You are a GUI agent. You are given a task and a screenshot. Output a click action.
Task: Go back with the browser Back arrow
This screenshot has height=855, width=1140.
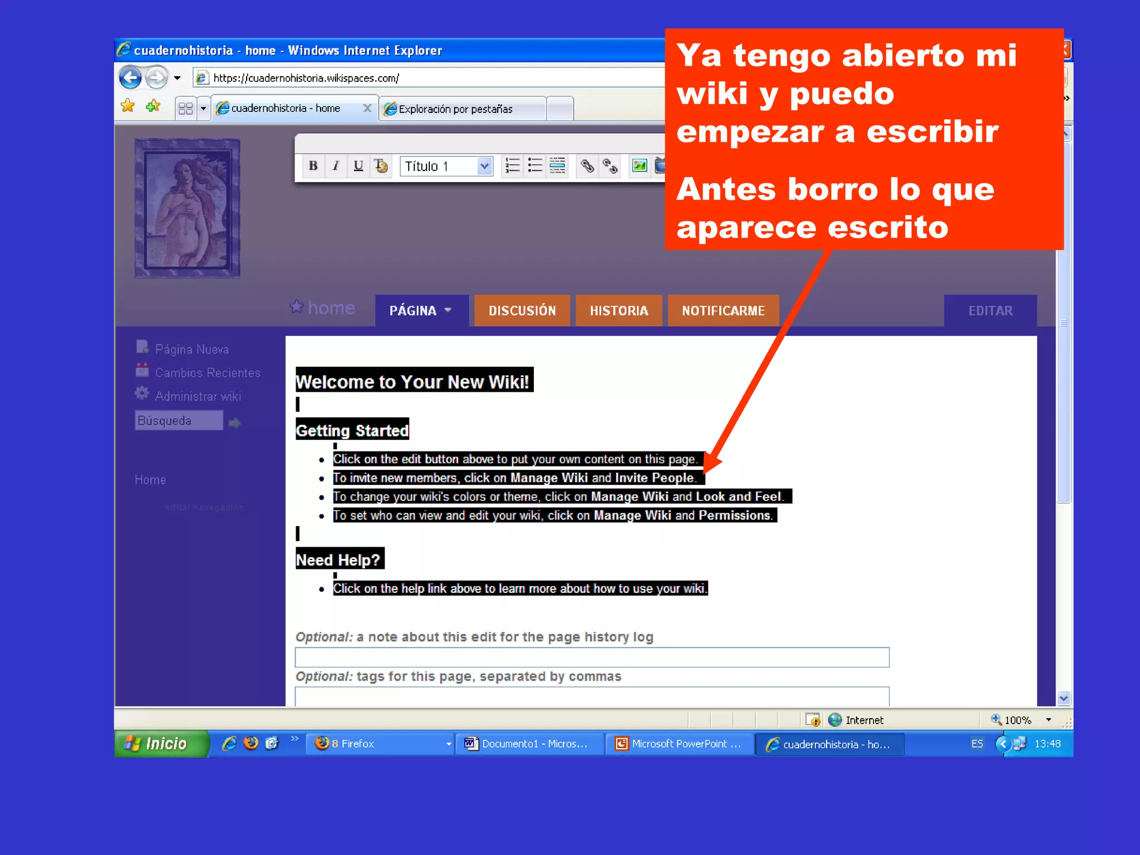130,77
